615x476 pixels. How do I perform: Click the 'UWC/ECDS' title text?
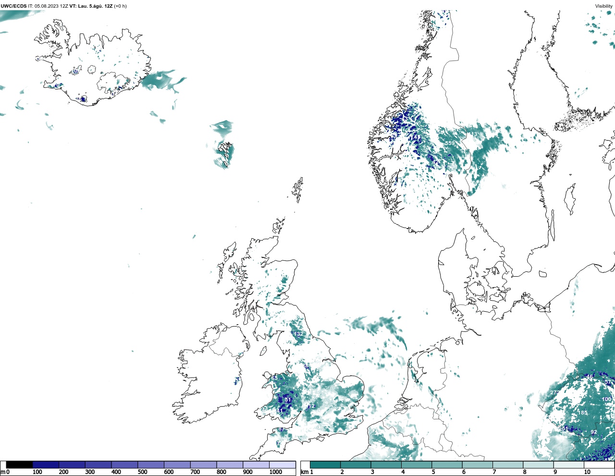(x=14, y=6)
